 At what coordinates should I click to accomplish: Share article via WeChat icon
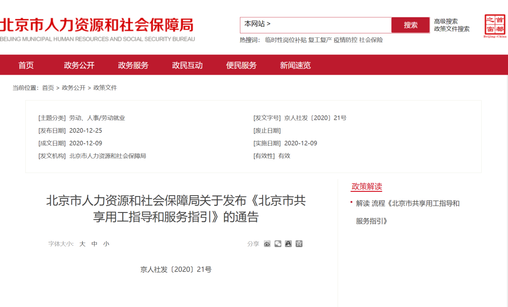[278, 244]
